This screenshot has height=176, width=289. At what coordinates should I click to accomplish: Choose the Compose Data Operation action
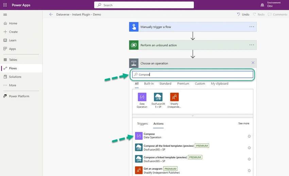click(192, 136)
